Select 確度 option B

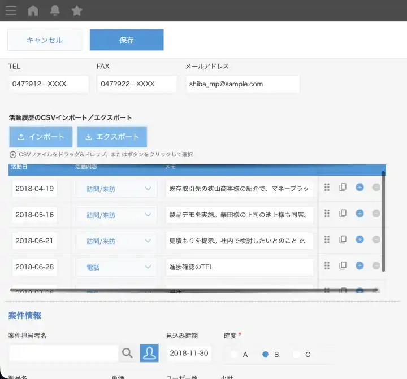265,354
